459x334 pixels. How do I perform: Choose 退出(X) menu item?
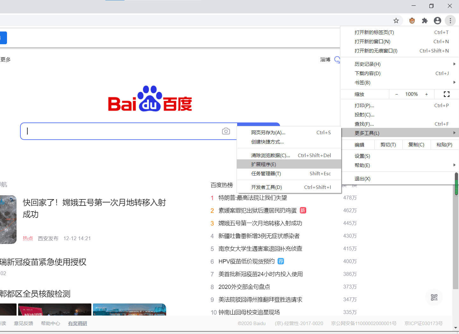point(399,178)
